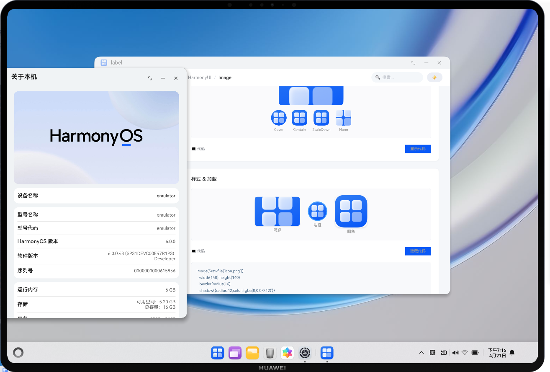This screenshot has width=550, height=372.
Task: Open the Settings gear in dock
Action: [x=305, y=353]
